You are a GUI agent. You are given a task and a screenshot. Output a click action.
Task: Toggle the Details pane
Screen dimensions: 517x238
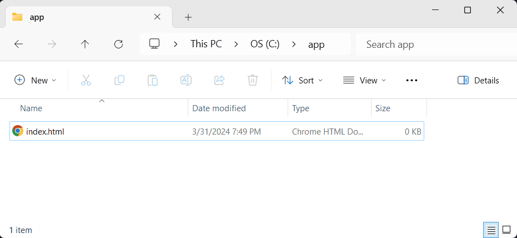(478, 80)
